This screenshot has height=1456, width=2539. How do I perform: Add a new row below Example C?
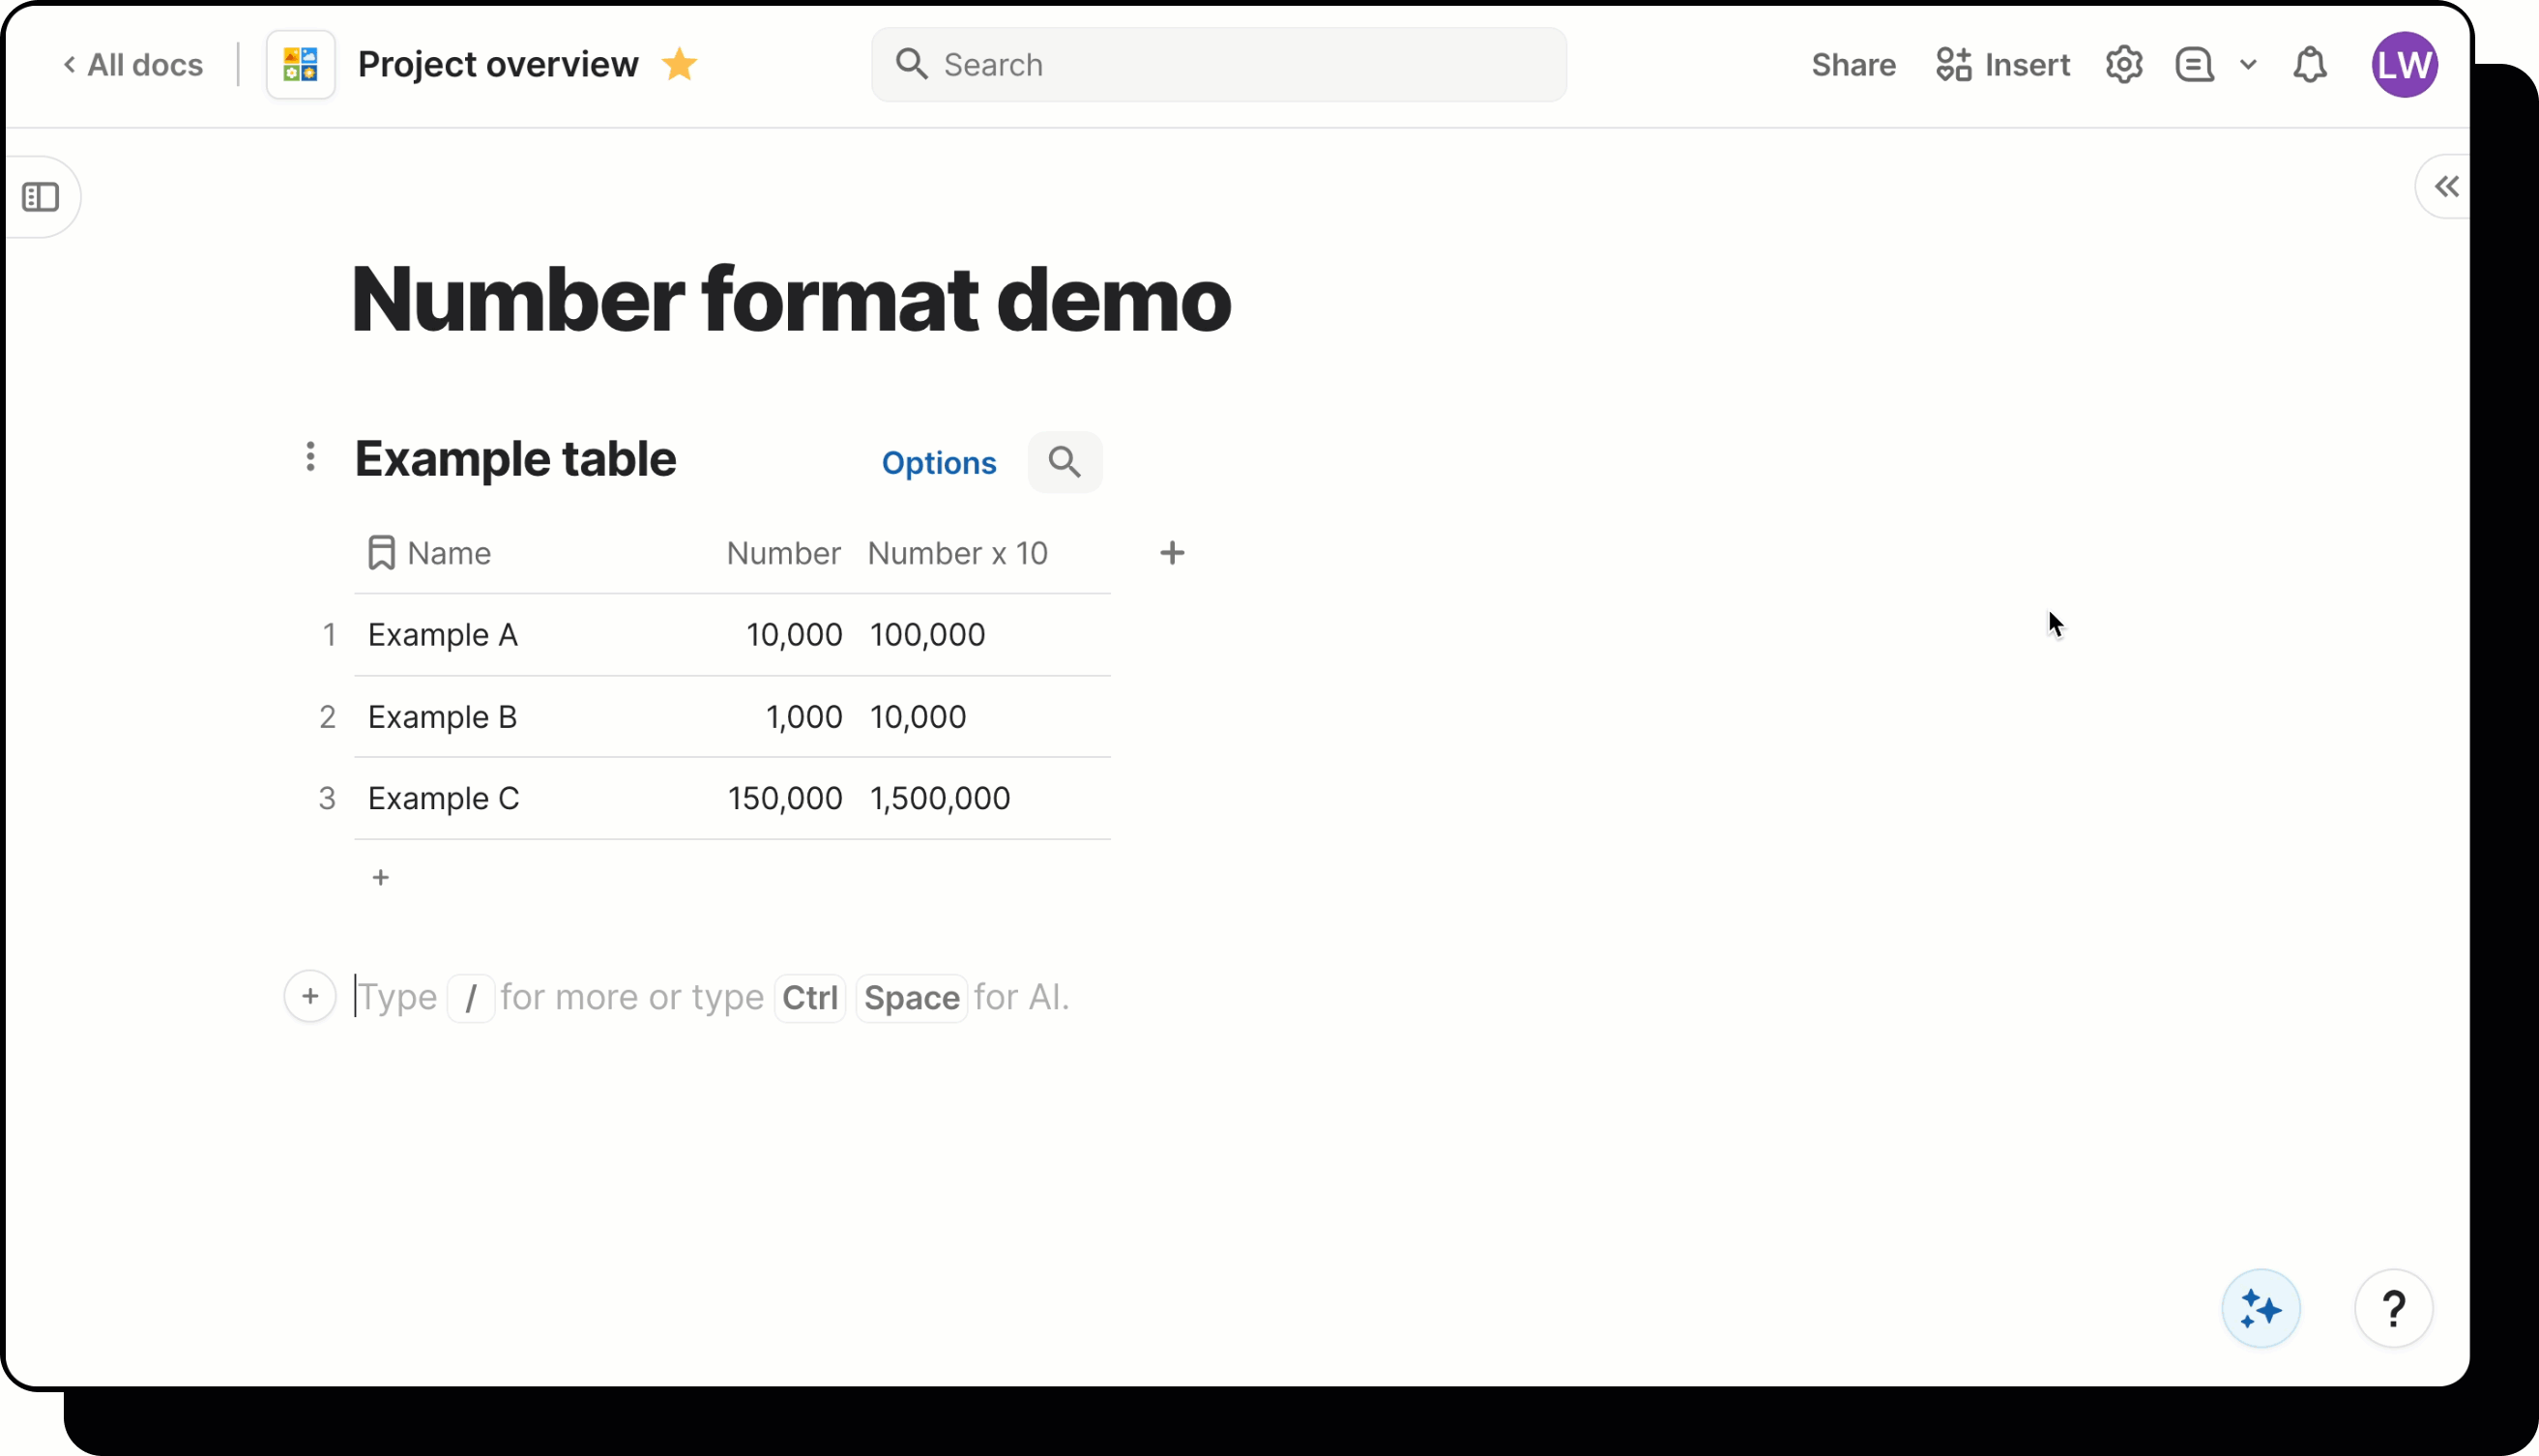click(x=381, y=878)
